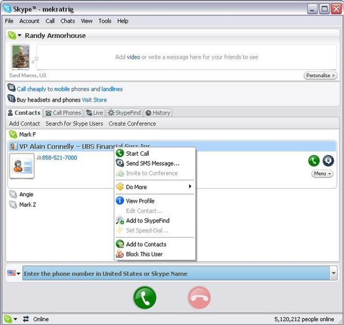Select the Mark Z contact name
This screenshot has width=344, height=325.
click(27, 205)
